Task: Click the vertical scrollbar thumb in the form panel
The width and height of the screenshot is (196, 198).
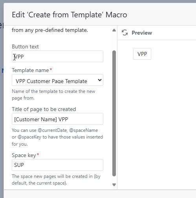Action: click(114, 113)
